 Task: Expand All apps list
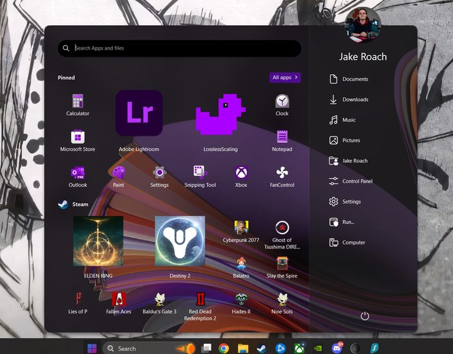tap(285, 77)
